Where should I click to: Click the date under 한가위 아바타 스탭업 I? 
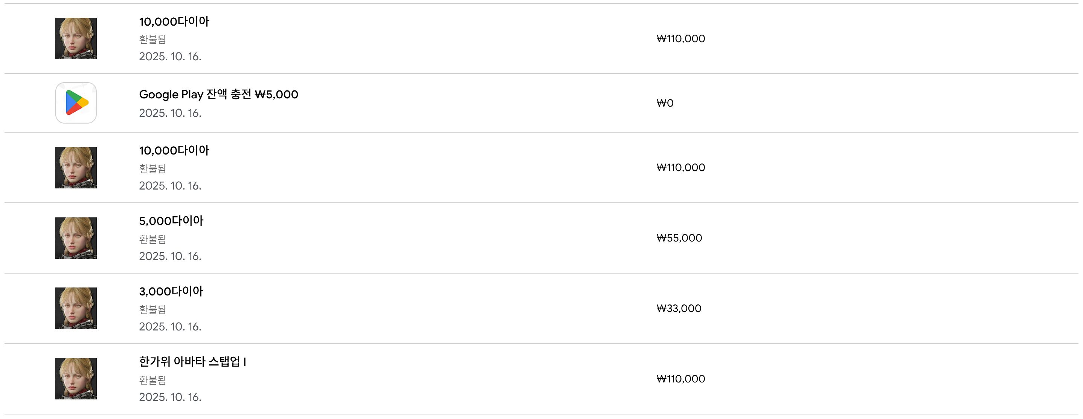170,397
